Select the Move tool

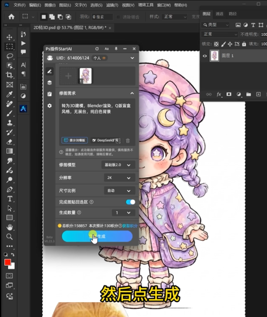pos(9,37)
